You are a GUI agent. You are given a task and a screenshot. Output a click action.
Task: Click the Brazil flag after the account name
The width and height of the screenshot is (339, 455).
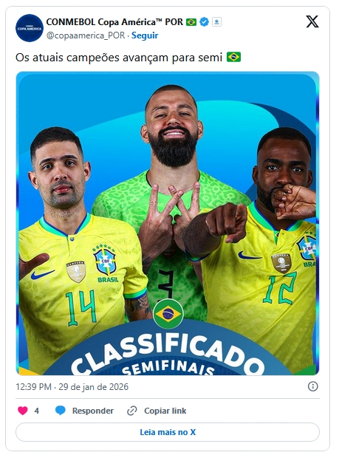[x=191, y=21]
